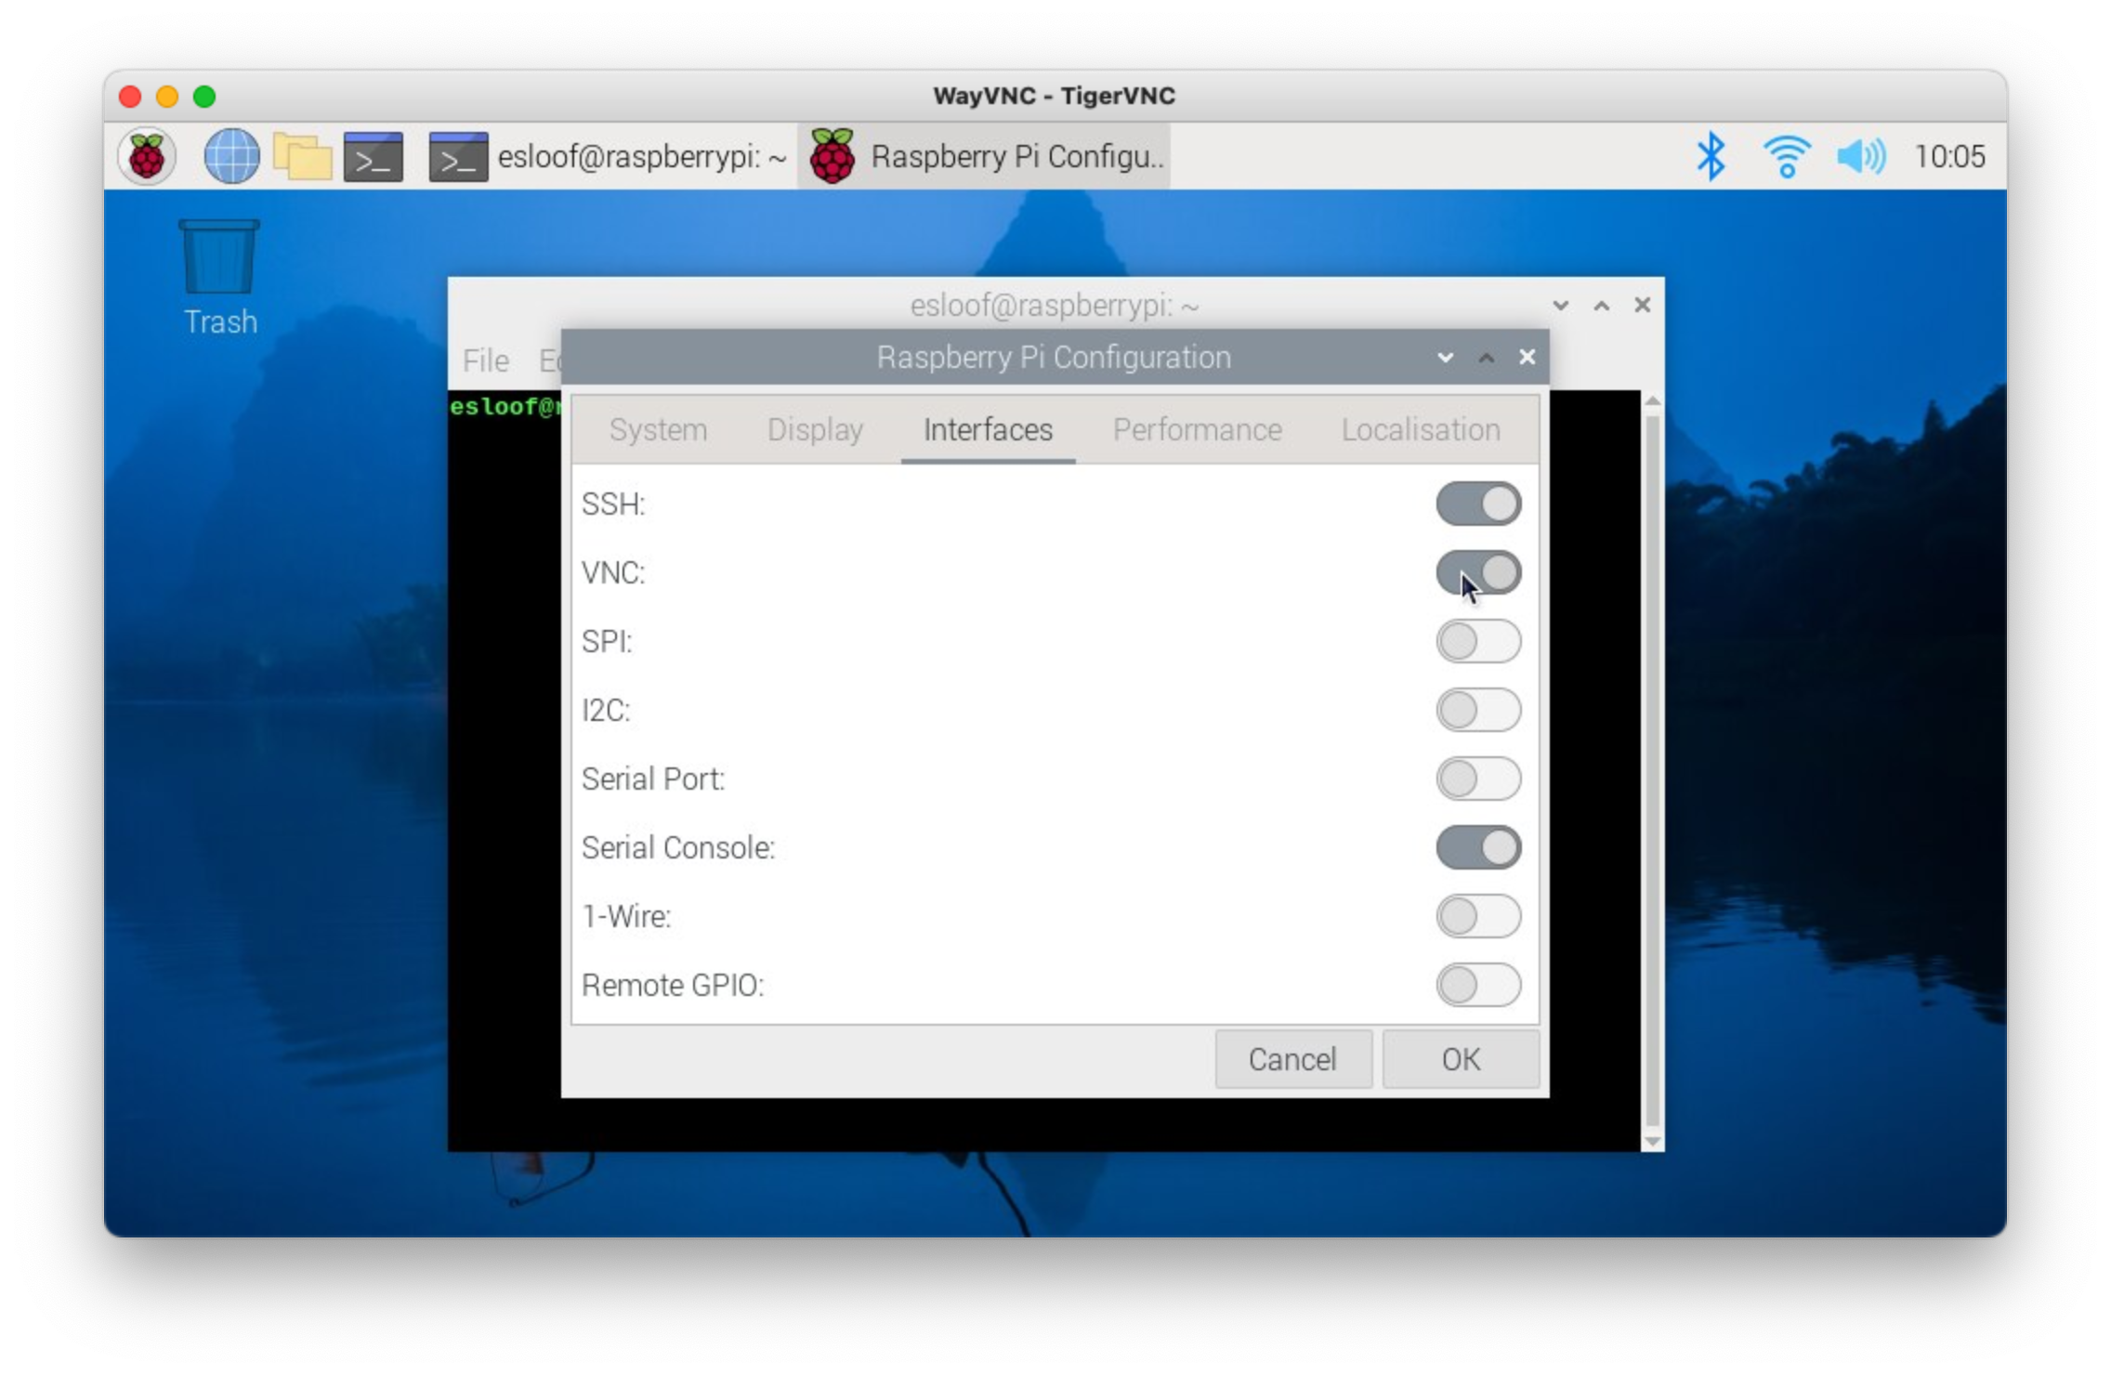The image size is (2111, 1375).
Task: Click the VNC: label text
Action: point(613,573)
